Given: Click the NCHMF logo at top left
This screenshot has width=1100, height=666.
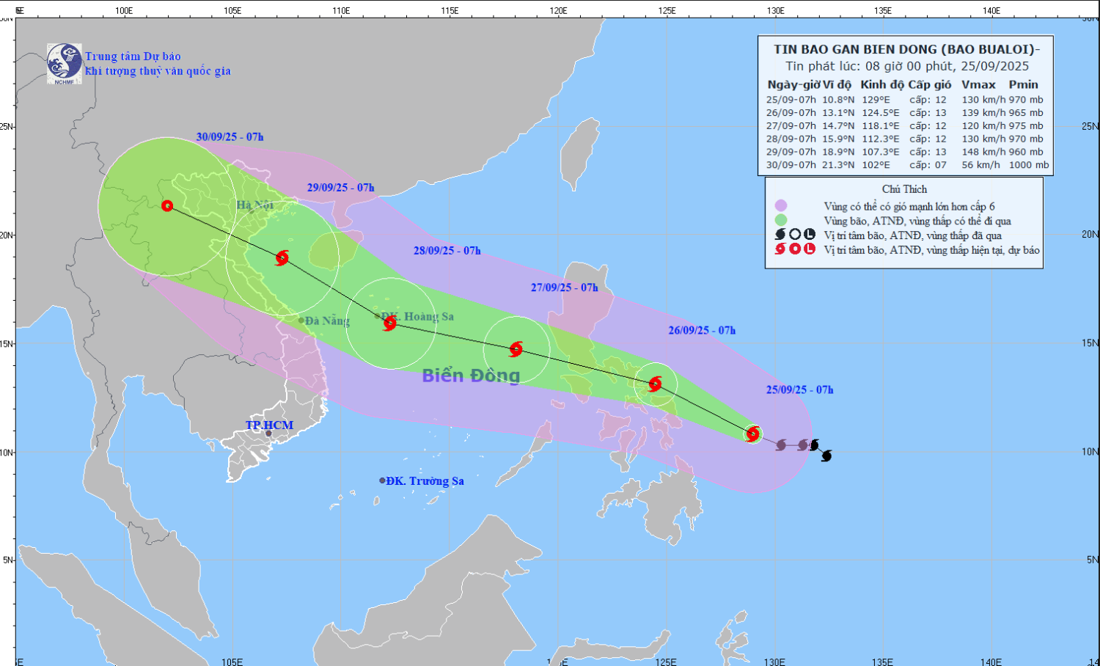Looking at the screenshot, I should 65,63.
